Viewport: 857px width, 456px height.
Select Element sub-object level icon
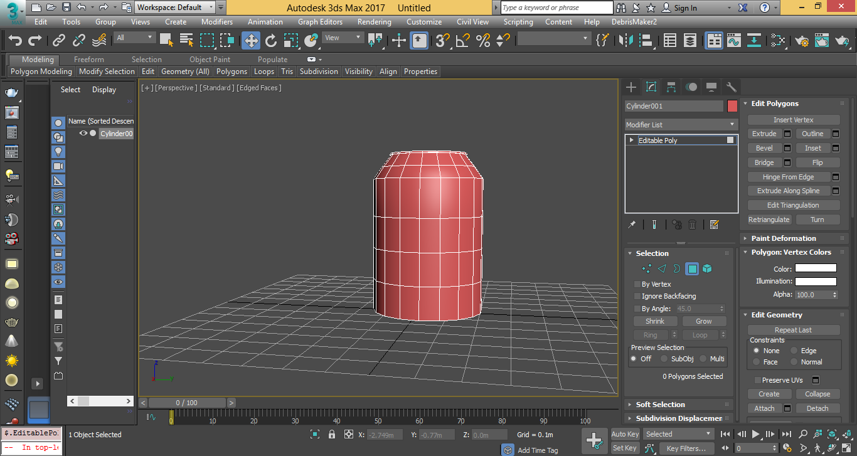707,268
